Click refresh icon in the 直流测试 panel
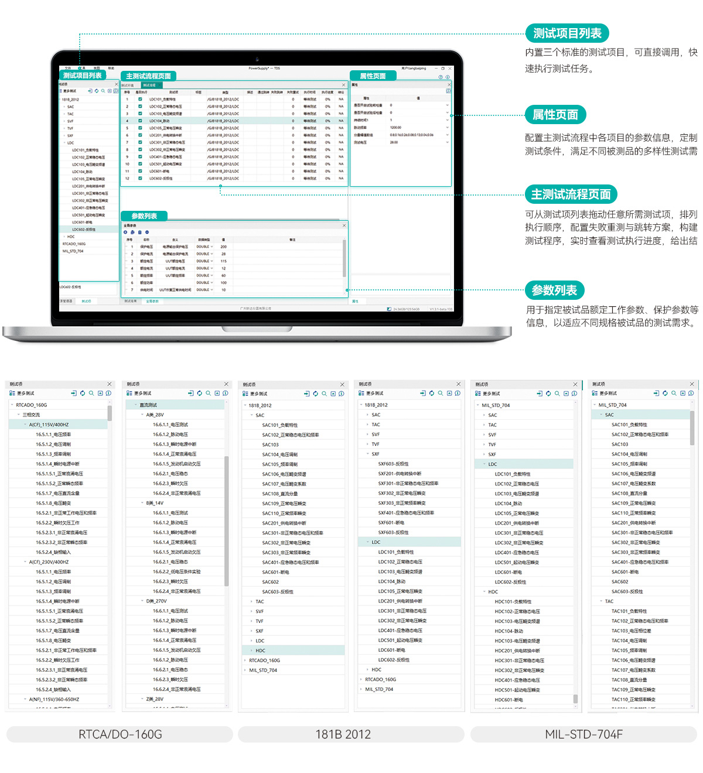This screenshot has height=773, width=703. pos(200,393)
